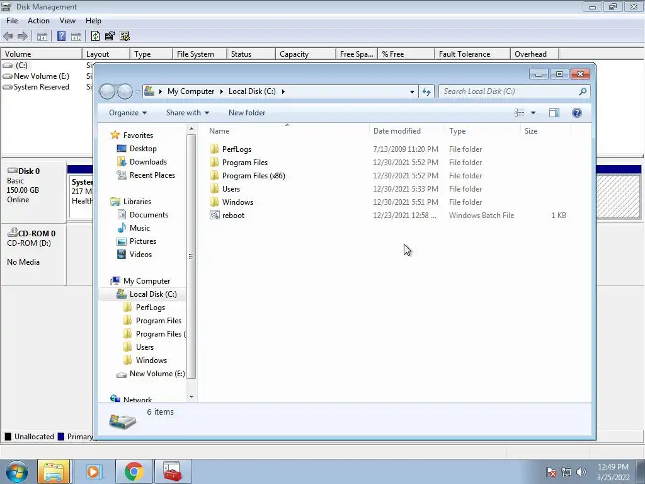Select the PerfLogs folder in file list
This screenshot has width=645, height=484.
(237, 149)
